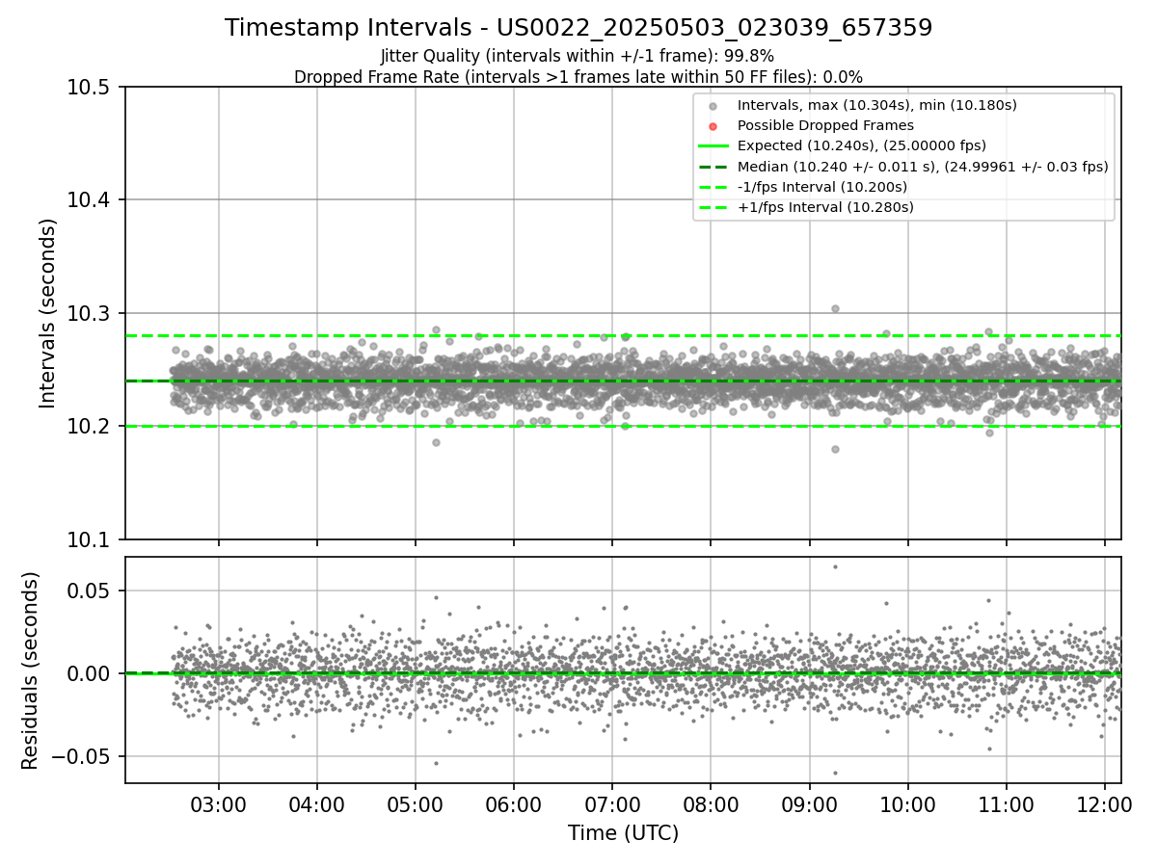Viewport: 1157px width, 867px height.
Task: Click the gray dot marker for the Intervals legend entry
Action: [x=713, y=106]
